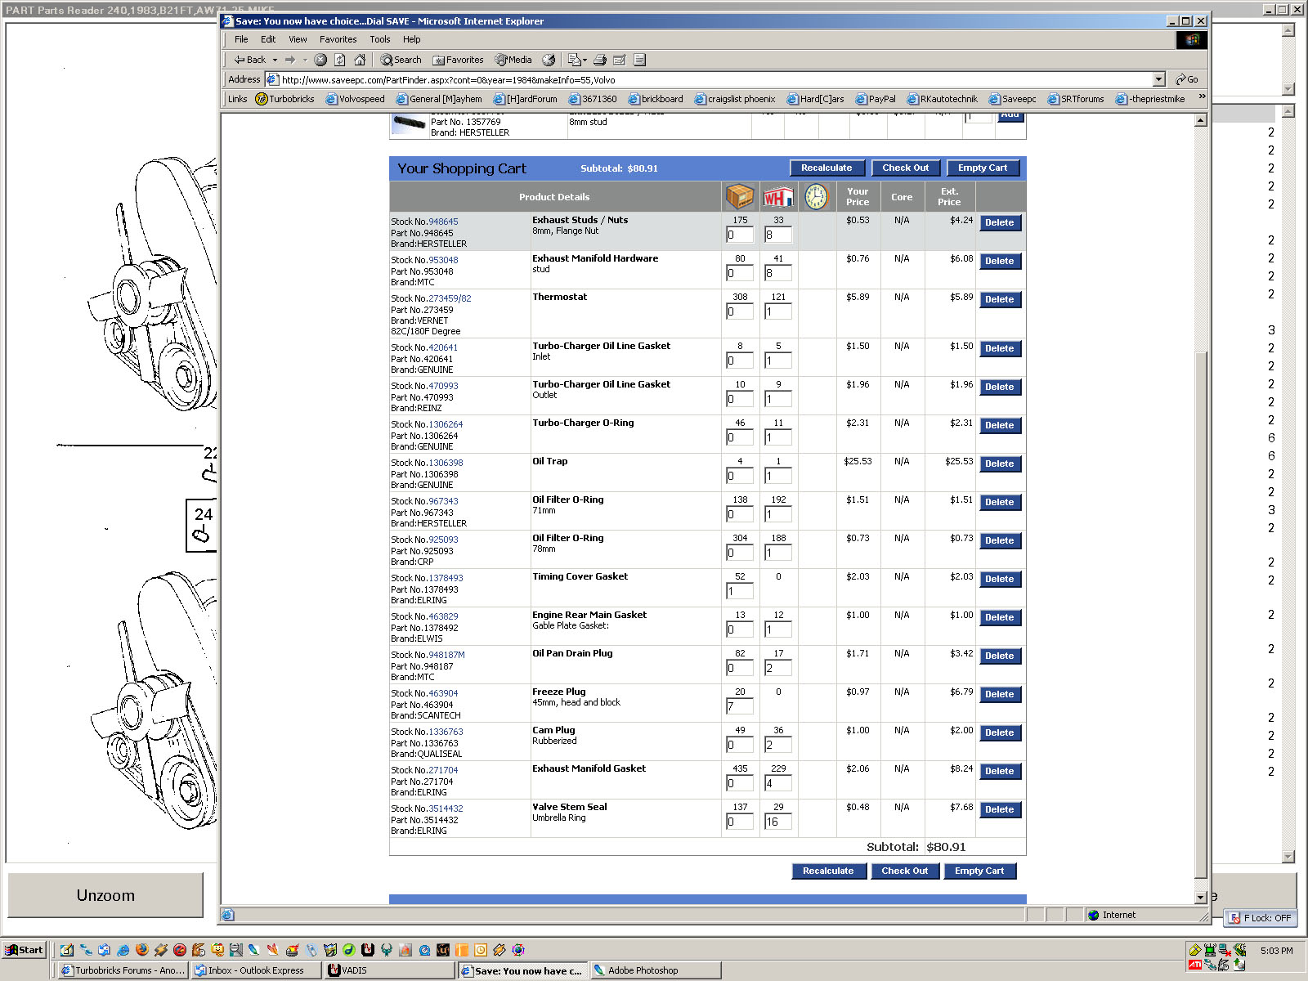
Task: Click the Edit page icon in toolbar
Action: pyautogui.click(x=620, y=60)
